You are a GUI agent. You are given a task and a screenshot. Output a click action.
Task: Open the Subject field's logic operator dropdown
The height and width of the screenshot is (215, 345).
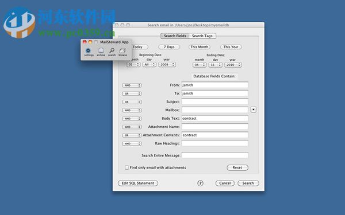click(132, 102)
